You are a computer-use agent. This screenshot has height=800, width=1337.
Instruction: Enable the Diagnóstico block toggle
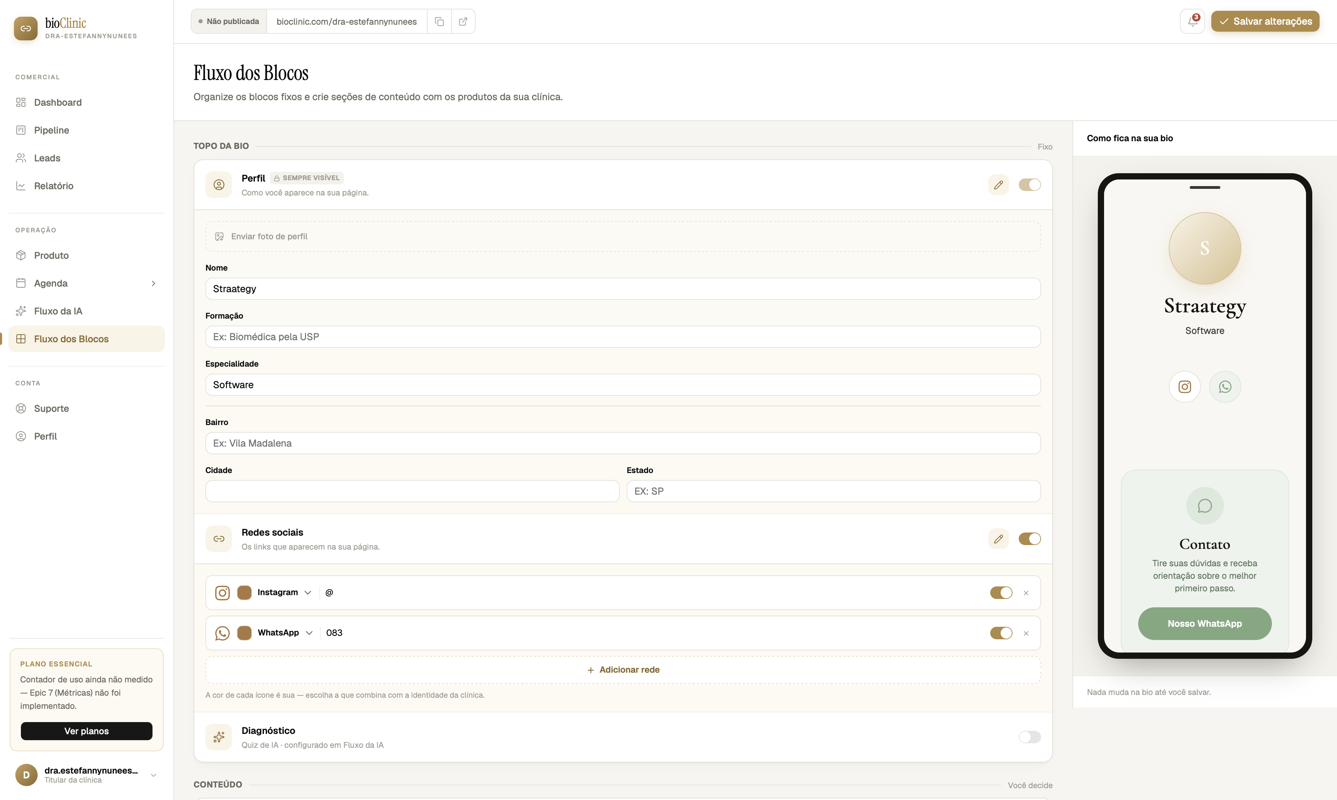click(1030, 737)
